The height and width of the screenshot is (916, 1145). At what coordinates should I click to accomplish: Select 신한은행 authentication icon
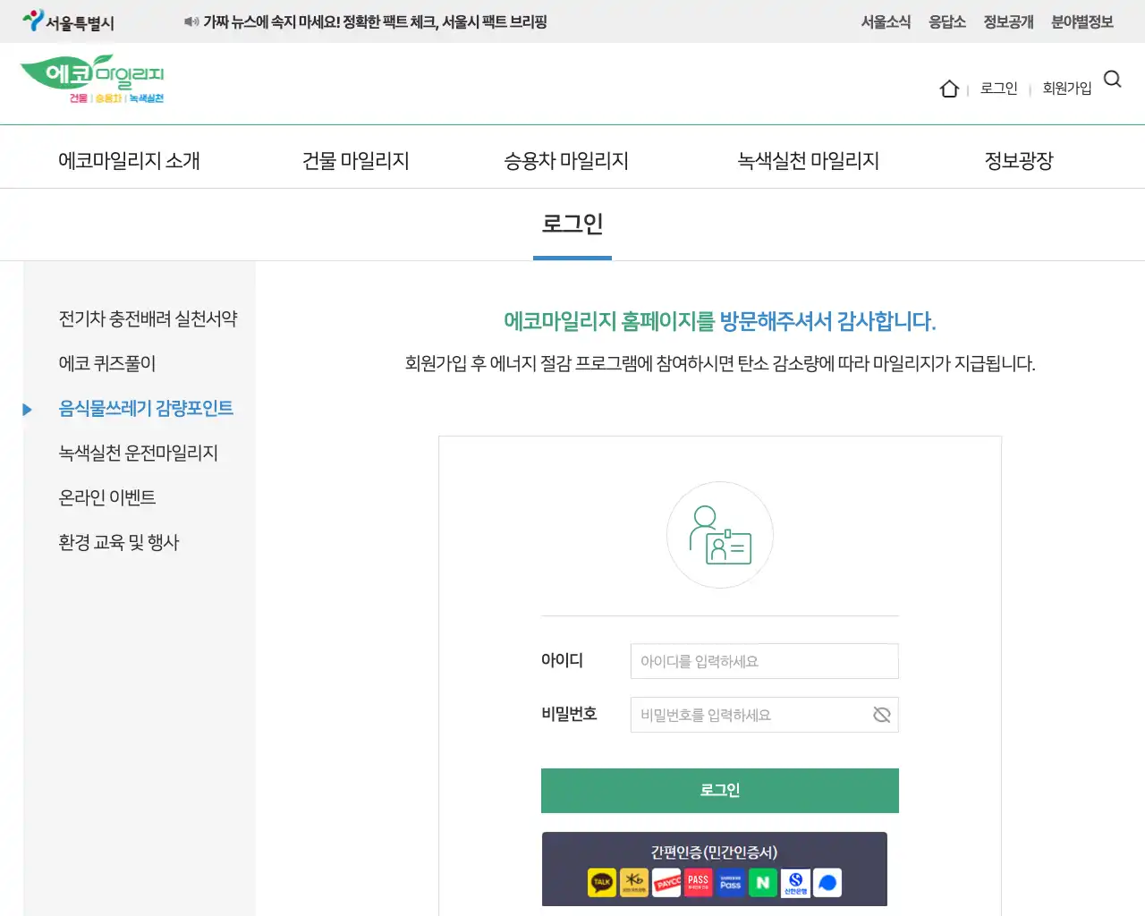795,883
